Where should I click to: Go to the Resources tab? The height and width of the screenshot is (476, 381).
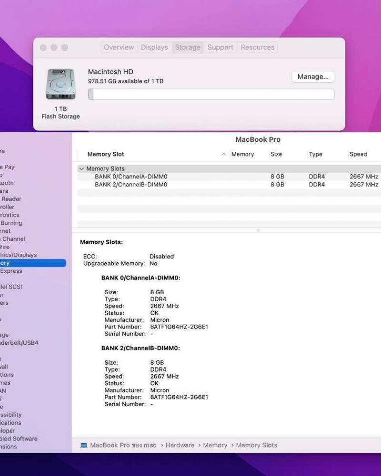click(257, 48)
